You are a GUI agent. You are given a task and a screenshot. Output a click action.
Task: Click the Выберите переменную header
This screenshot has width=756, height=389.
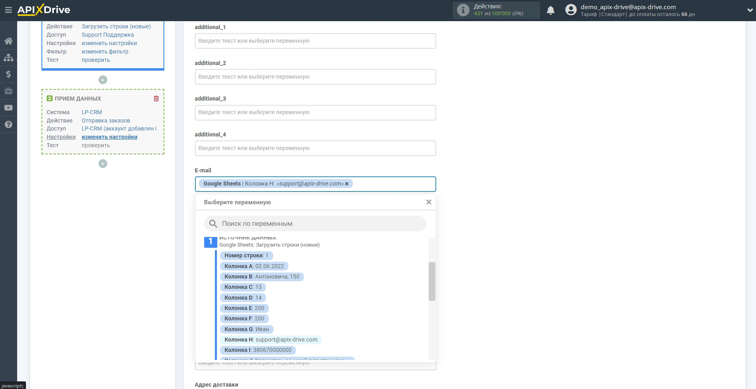tap(237, 202)
